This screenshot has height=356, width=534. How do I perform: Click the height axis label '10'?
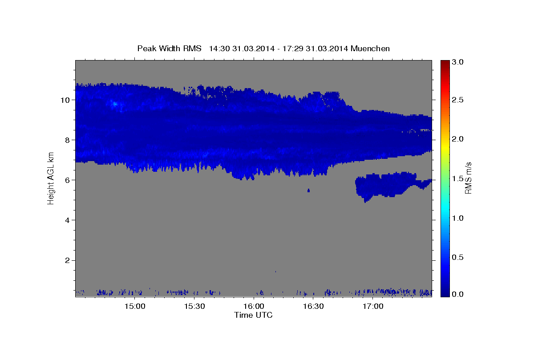(65, 100)
